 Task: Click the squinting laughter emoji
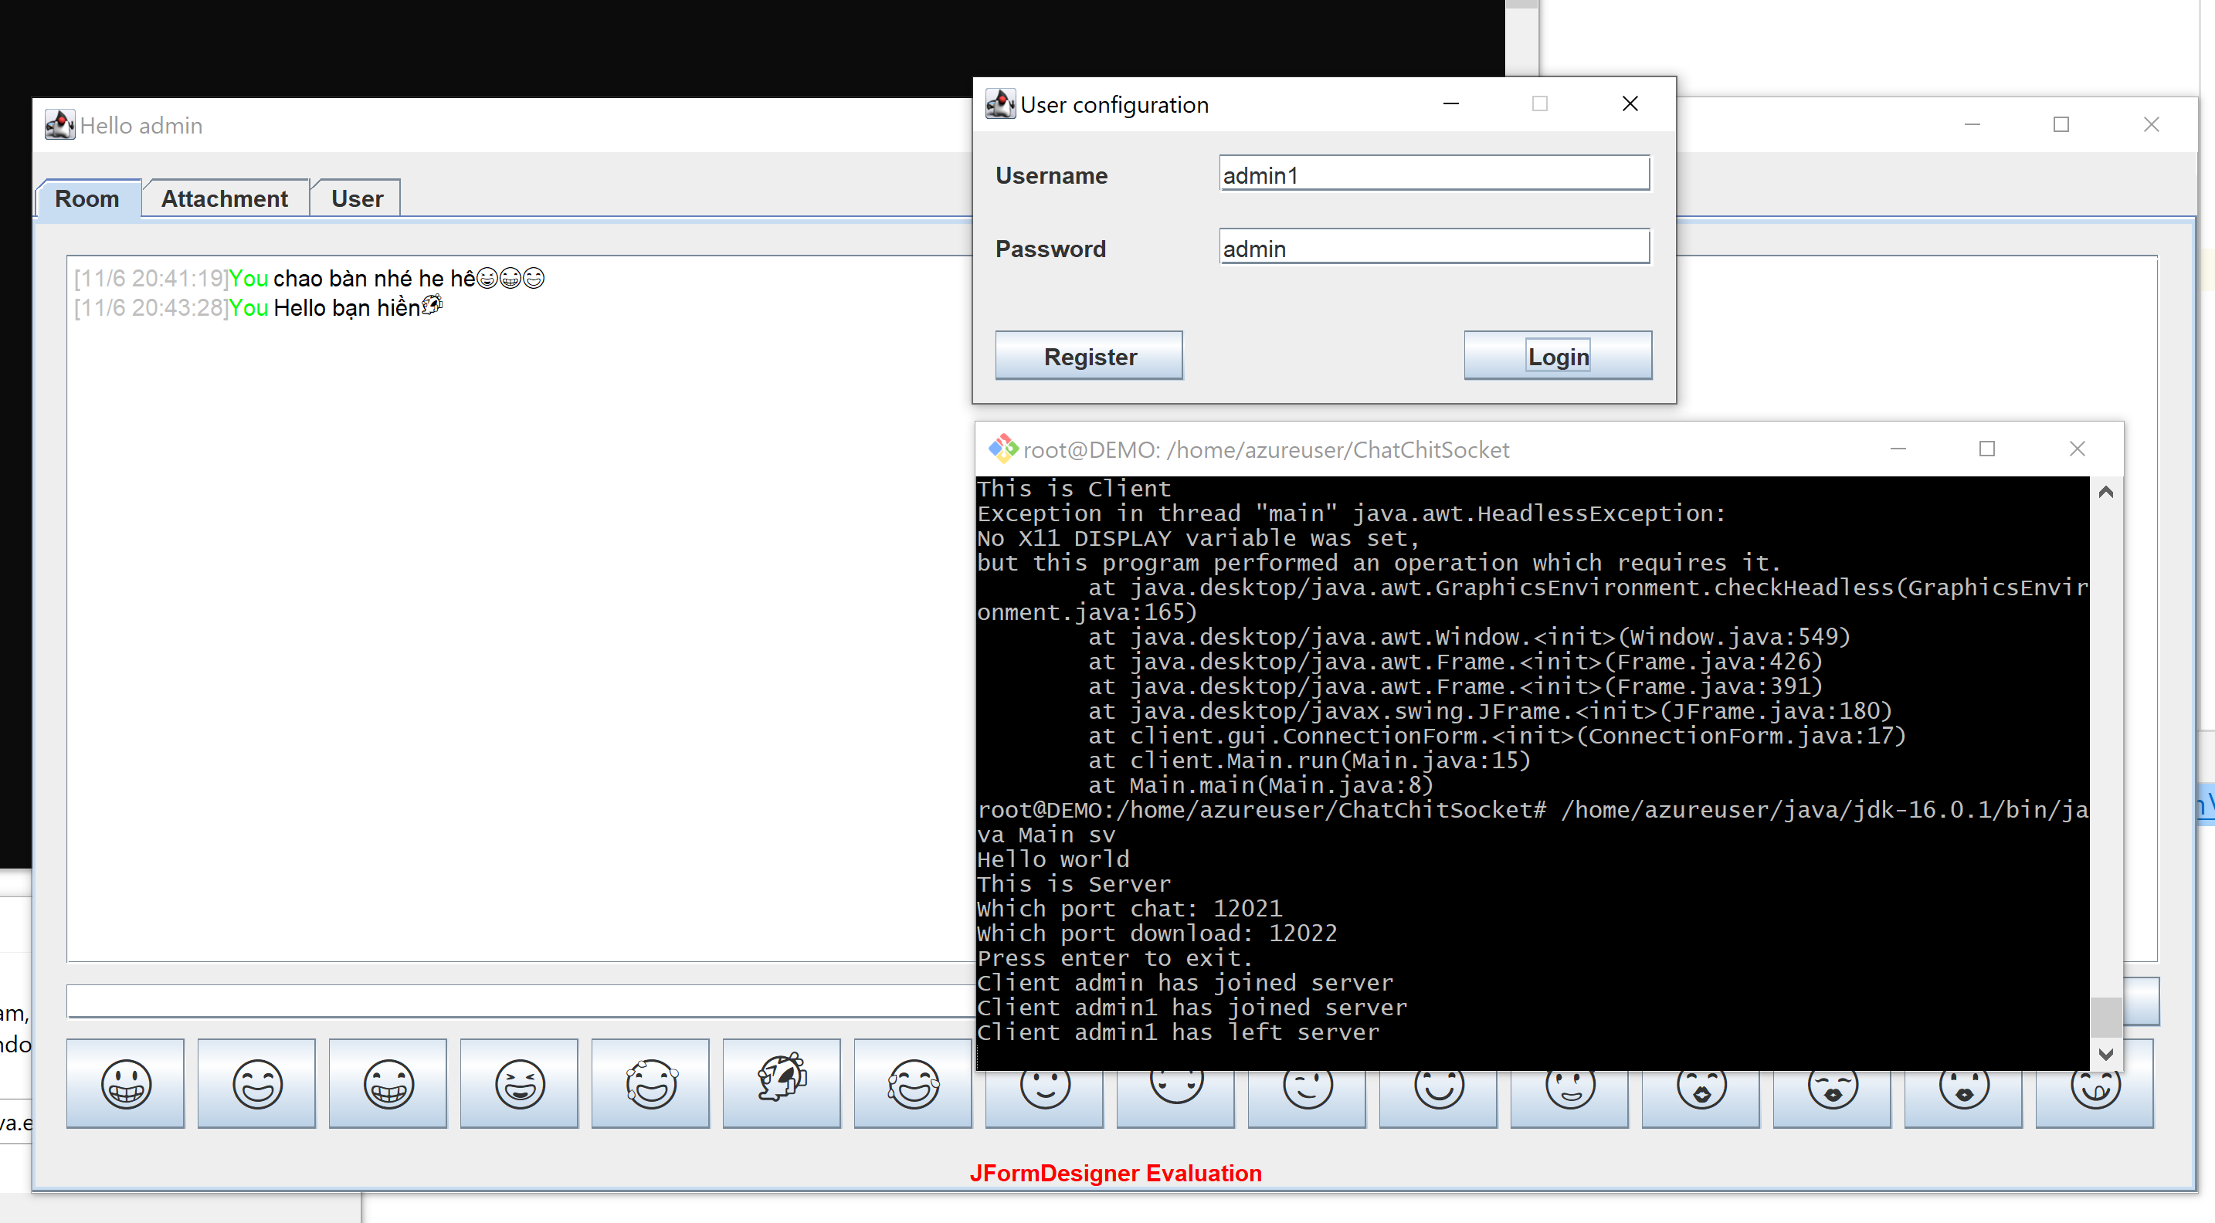coord(518,1083)
